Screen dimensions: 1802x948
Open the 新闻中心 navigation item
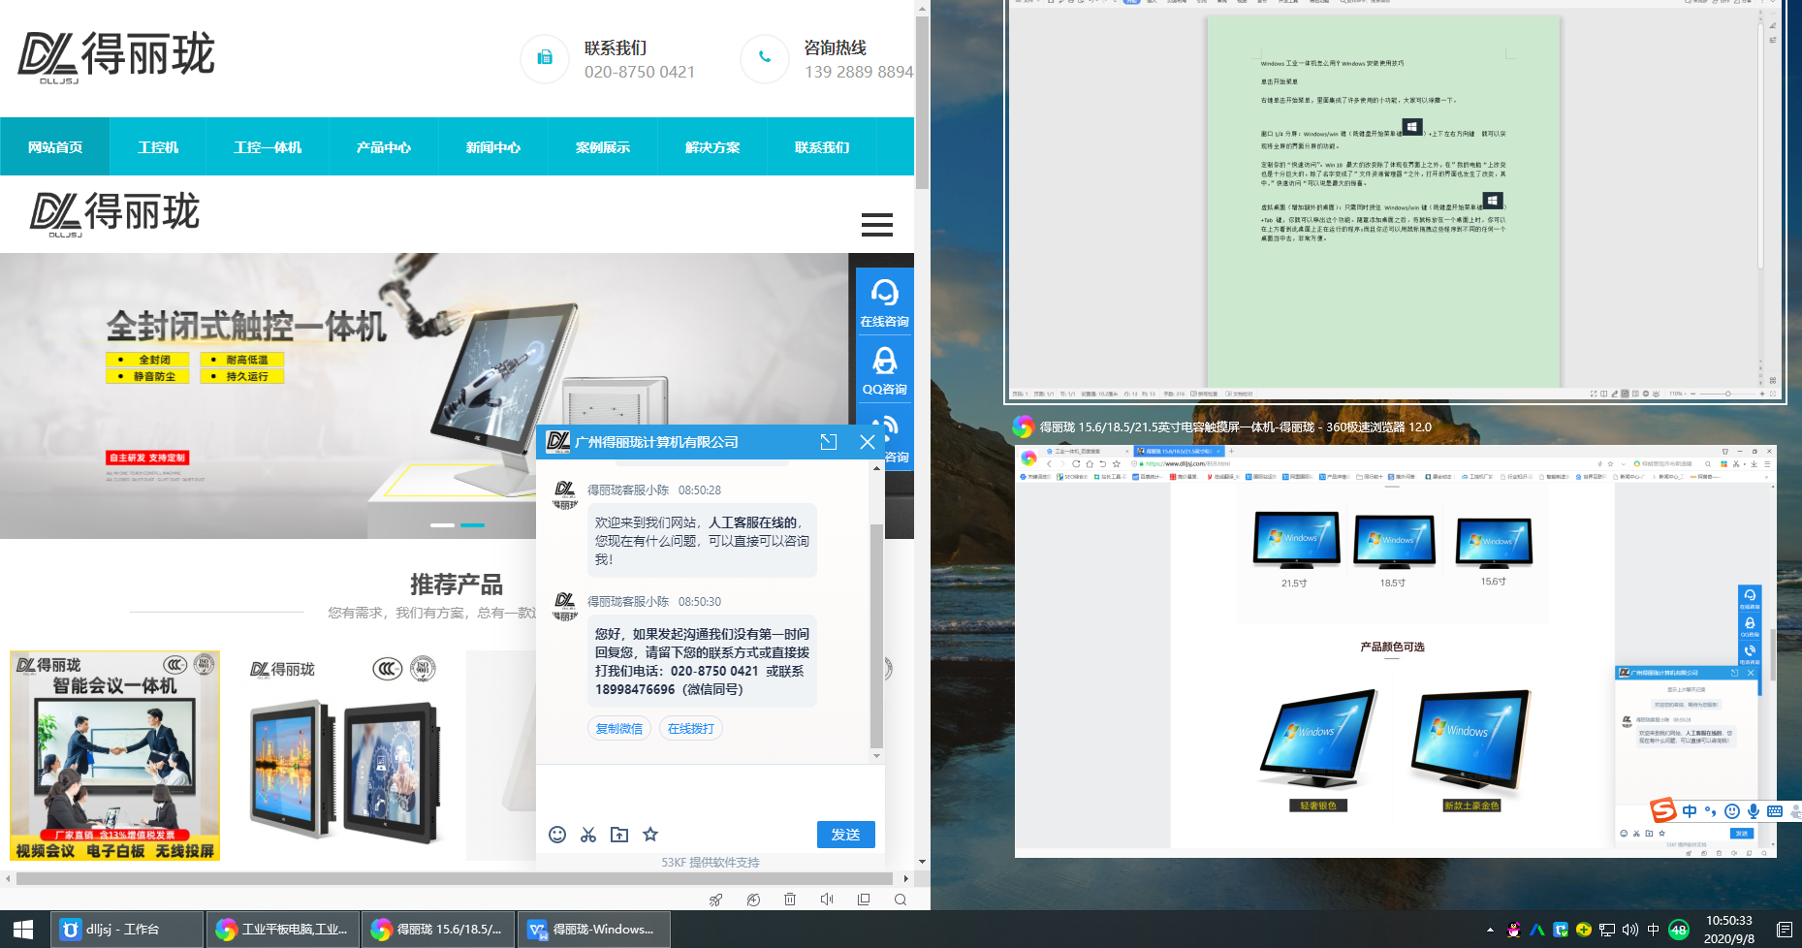[x=492, y=147]
